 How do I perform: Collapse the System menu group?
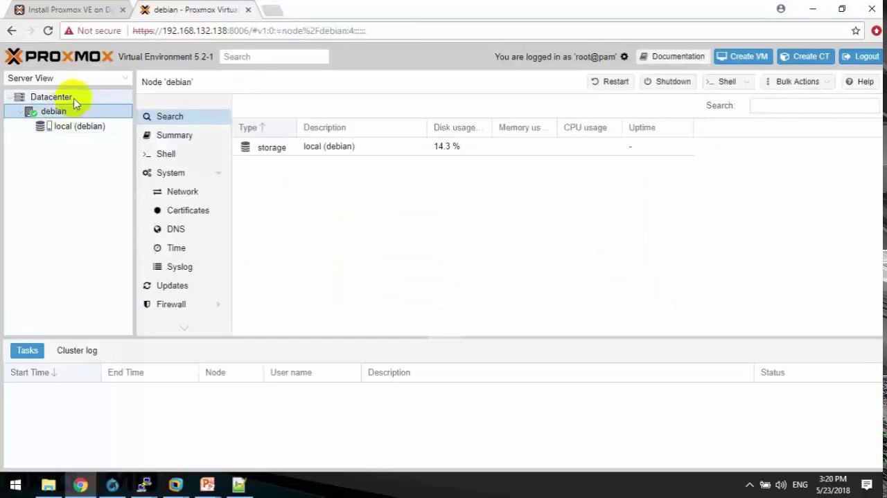(x=218, y=173)
